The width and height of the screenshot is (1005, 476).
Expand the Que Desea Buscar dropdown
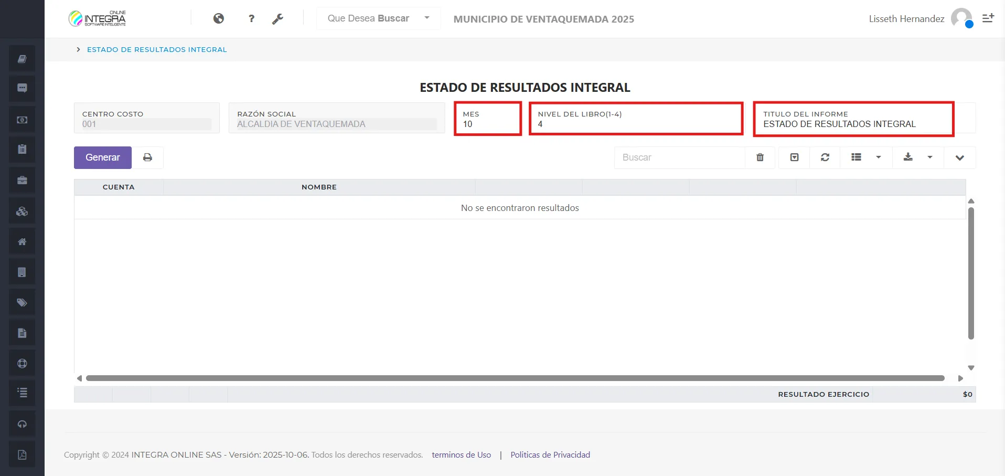pos(426,18)
